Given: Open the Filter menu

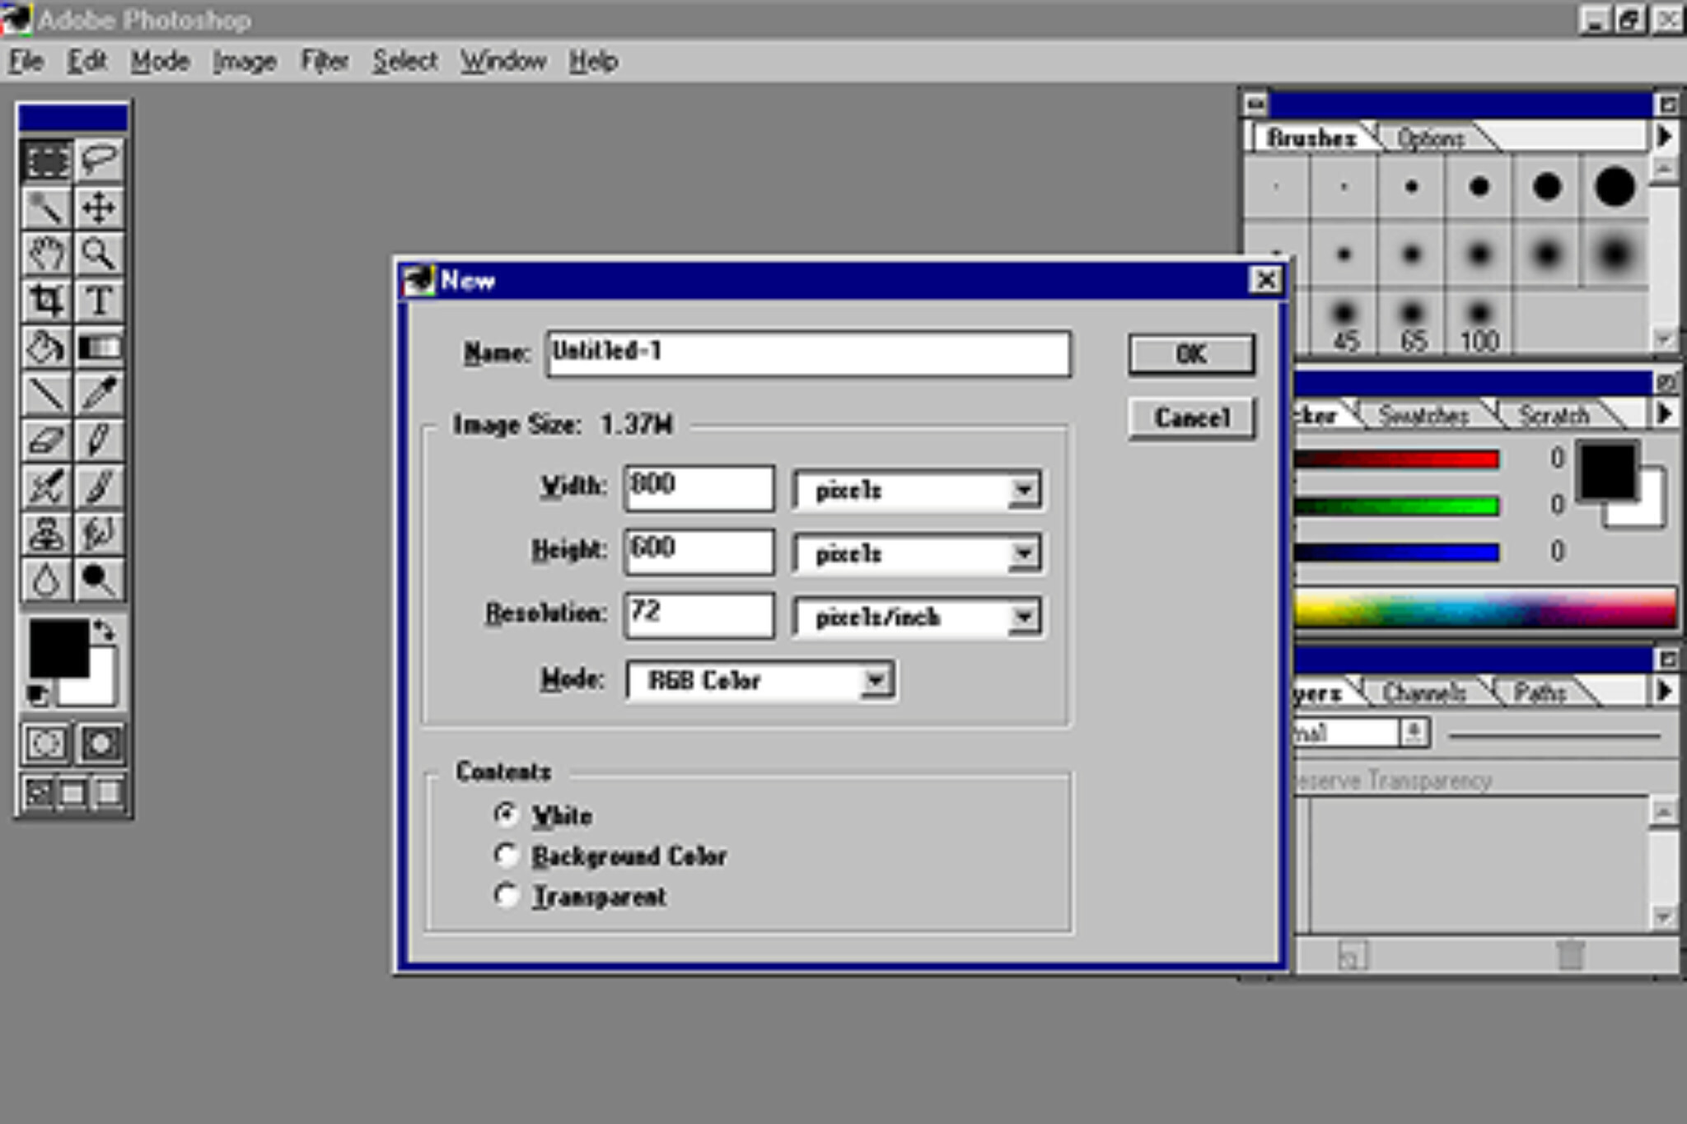Looking at the screenshot, I should click(x=325, y=61).
